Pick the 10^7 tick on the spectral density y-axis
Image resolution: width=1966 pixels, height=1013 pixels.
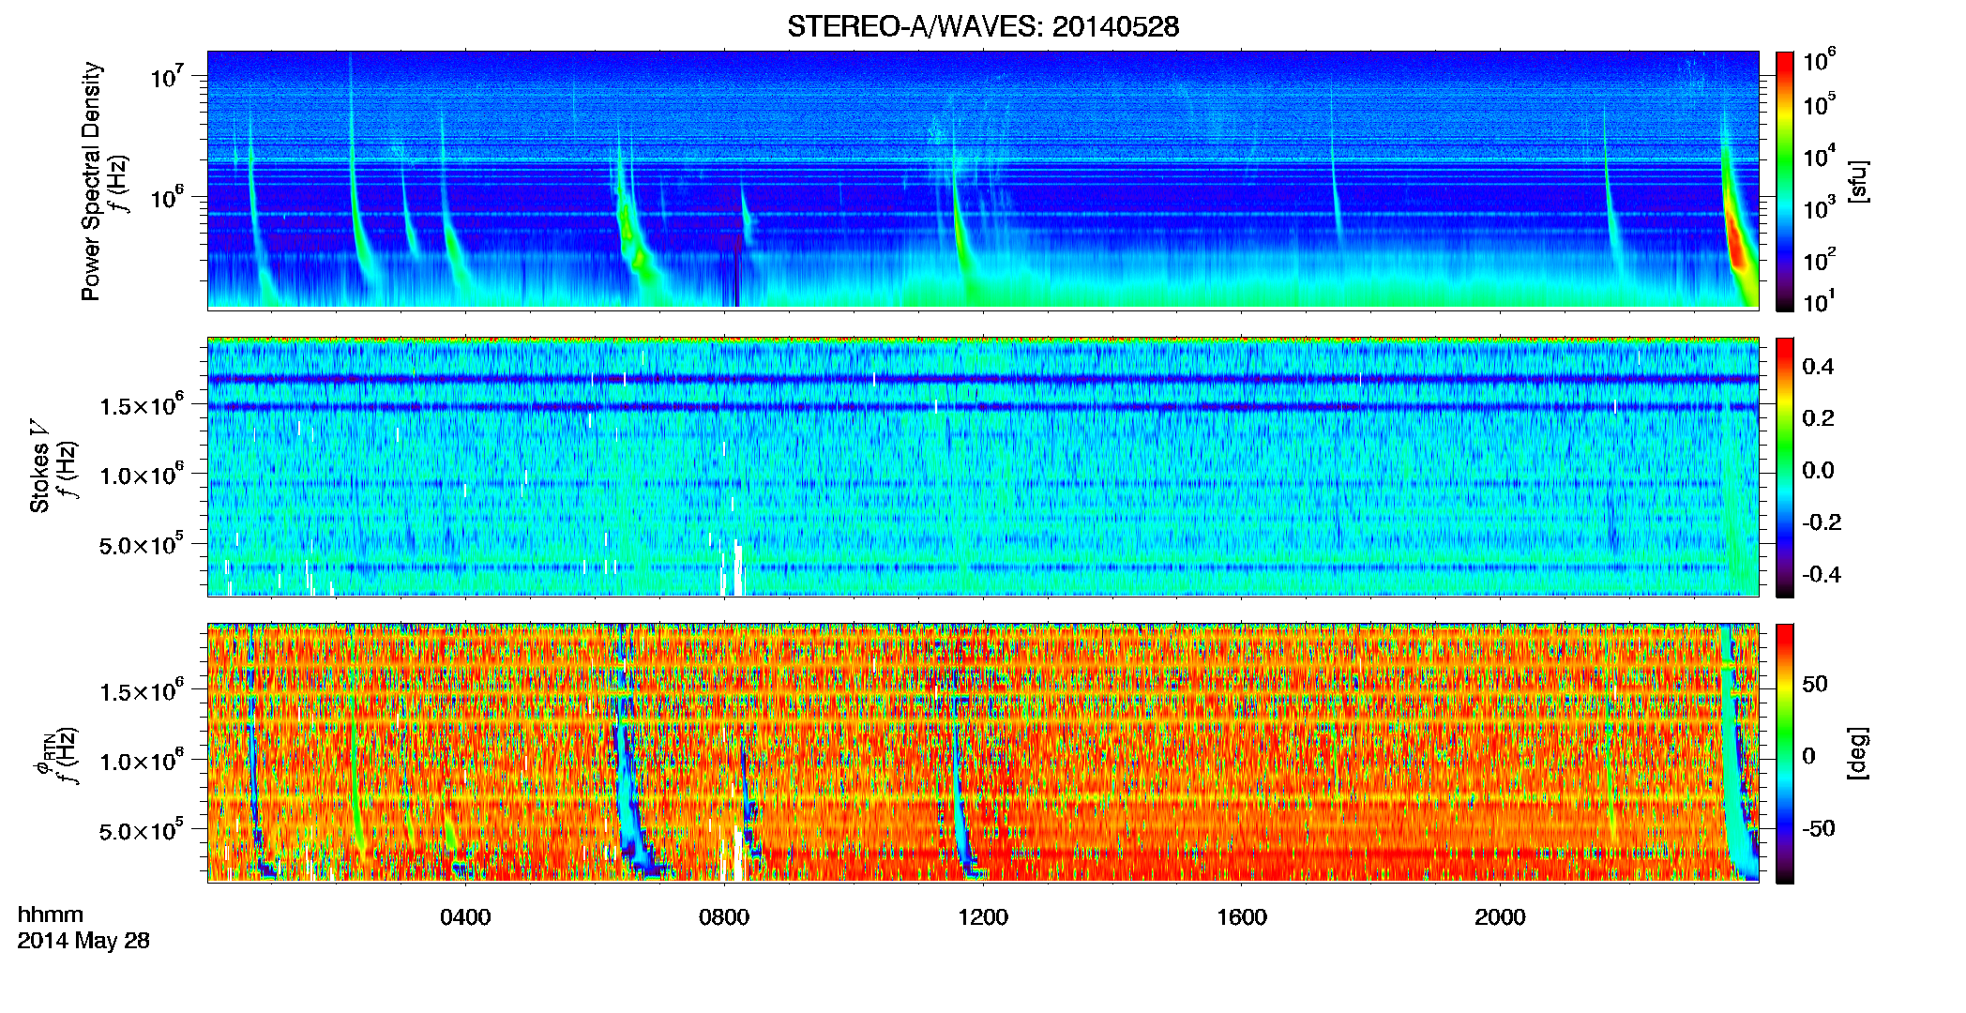tap(165, 76)
